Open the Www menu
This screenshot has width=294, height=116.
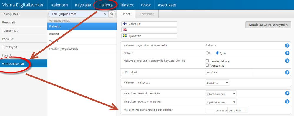(145, 5)
